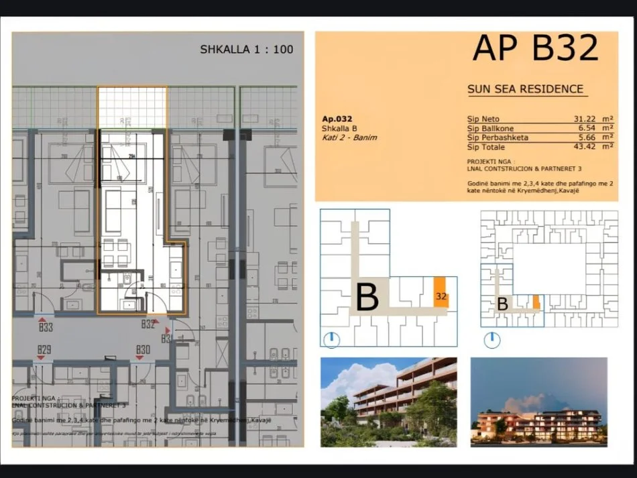Click the red entrance arrow at B29
Viewport: 637px width, 478px height.
pyautogui.click(x=42, y=358)
